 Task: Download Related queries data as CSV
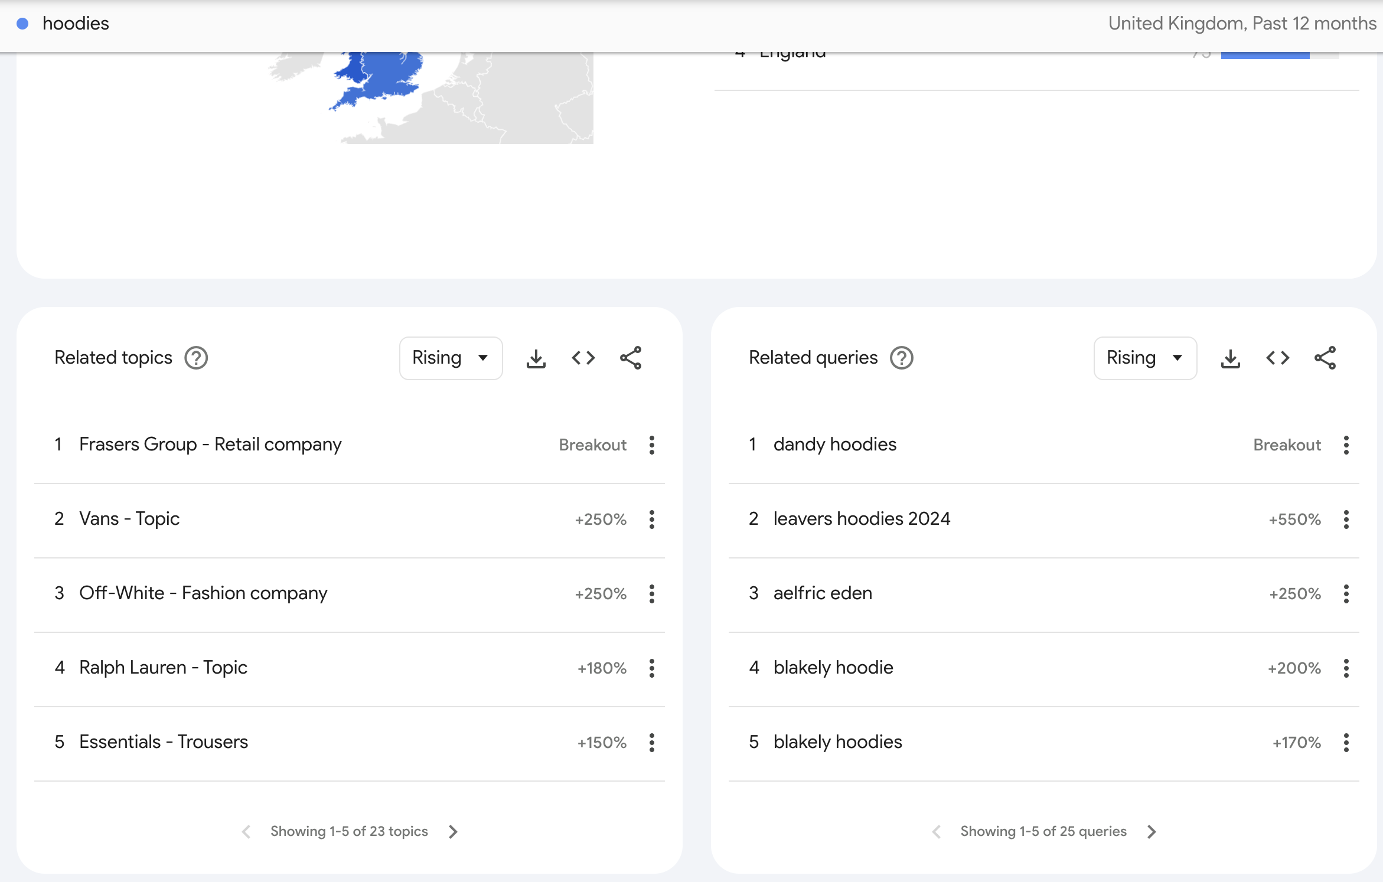[x=1231, y=358]
